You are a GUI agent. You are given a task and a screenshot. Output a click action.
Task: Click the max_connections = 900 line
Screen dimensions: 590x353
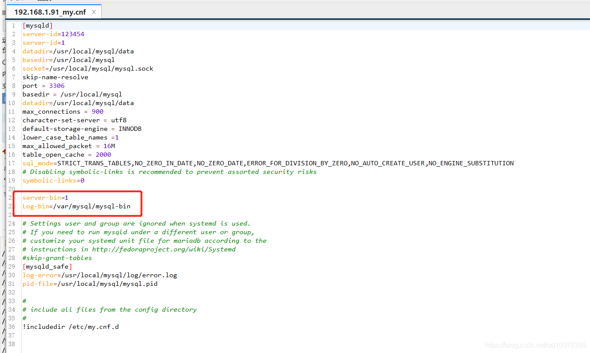tap(63, 111)
